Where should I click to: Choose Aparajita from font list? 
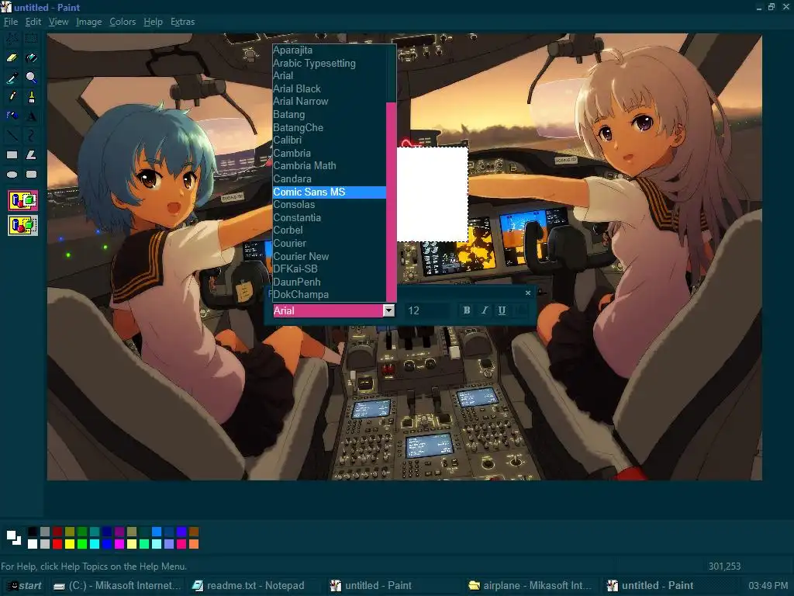coord(329,50)
